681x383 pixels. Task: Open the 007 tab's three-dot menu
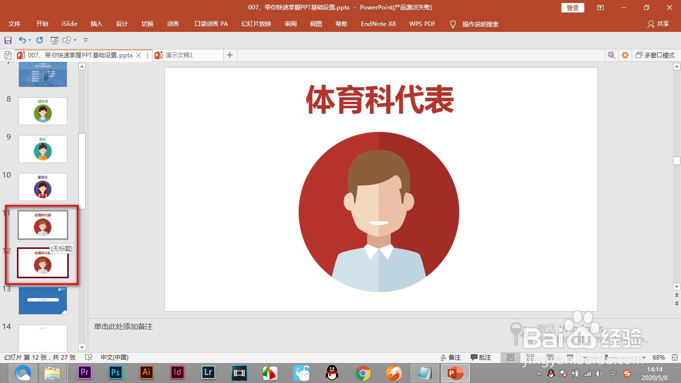coord(148,55)
